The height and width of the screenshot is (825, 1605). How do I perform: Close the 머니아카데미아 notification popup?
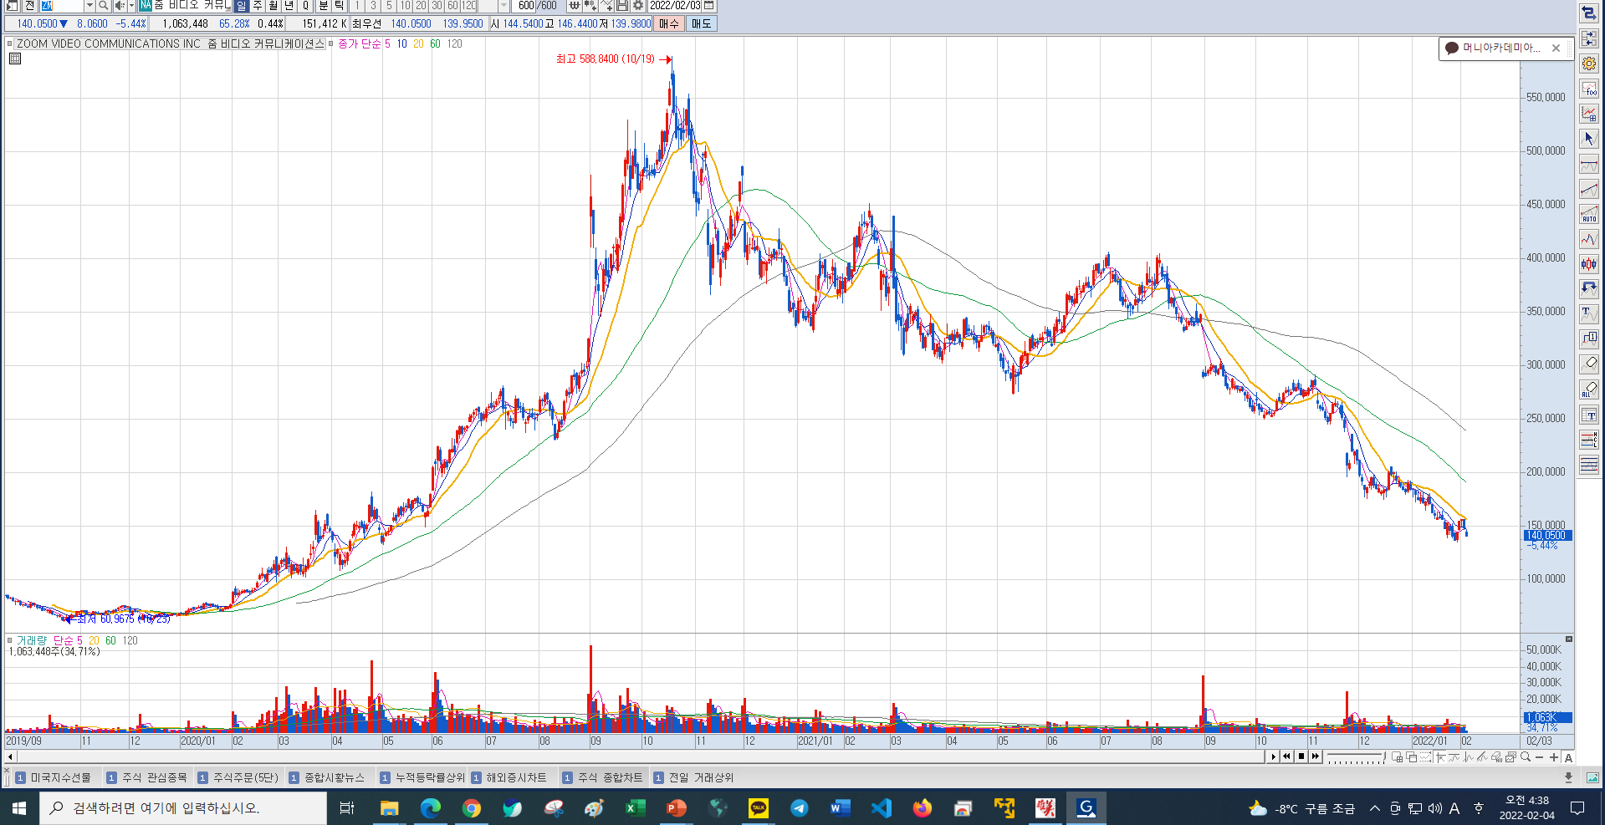point(1556,48)
